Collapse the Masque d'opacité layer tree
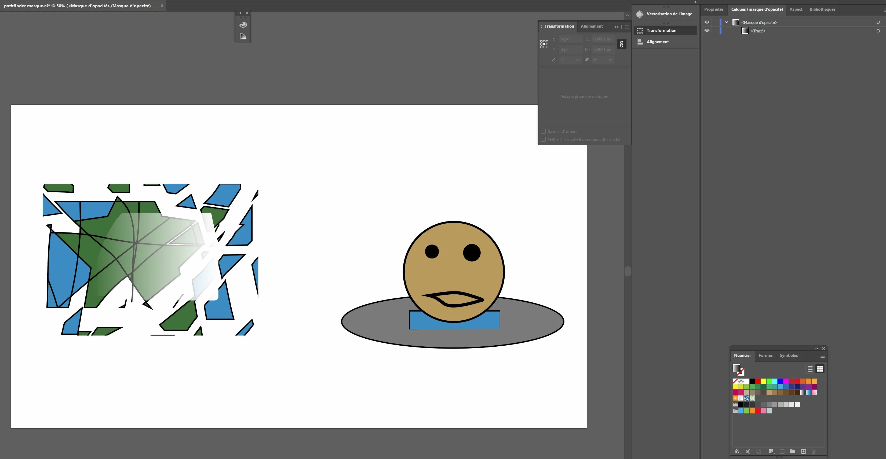 coord(726,22)
